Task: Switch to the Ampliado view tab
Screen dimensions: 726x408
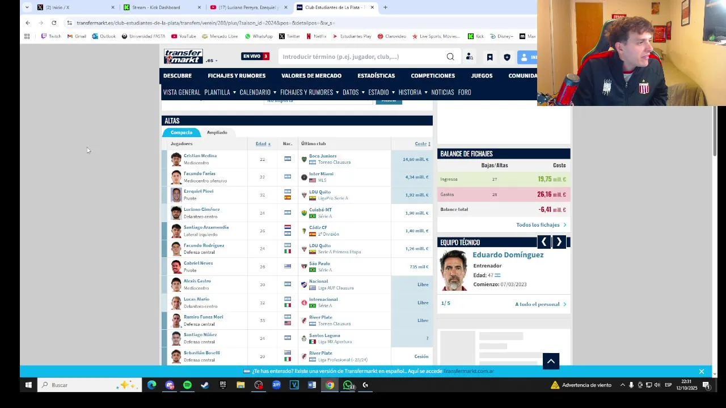Action: tap(217, 133)
